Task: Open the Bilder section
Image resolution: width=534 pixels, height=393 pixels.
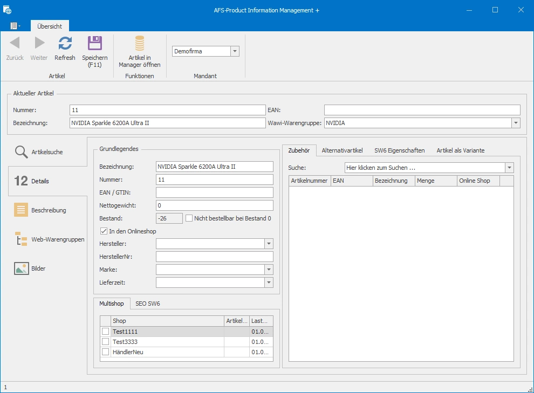Action: click(47, 268)
